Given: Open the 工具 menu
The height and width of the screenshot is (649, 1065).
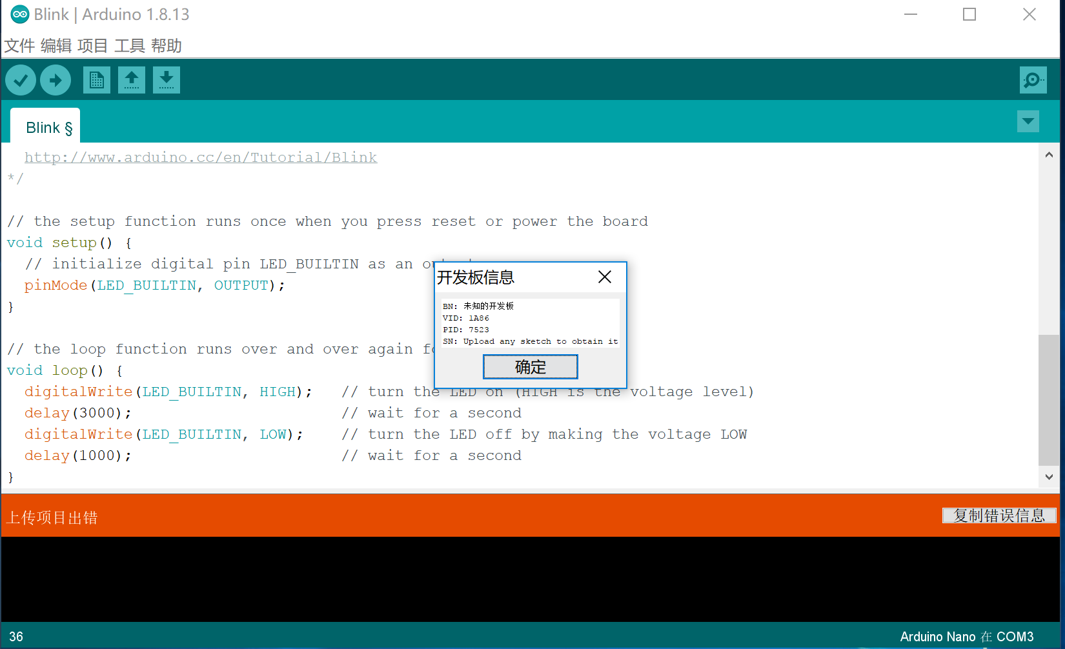Looking at the screenshot, I should [130, 46].
